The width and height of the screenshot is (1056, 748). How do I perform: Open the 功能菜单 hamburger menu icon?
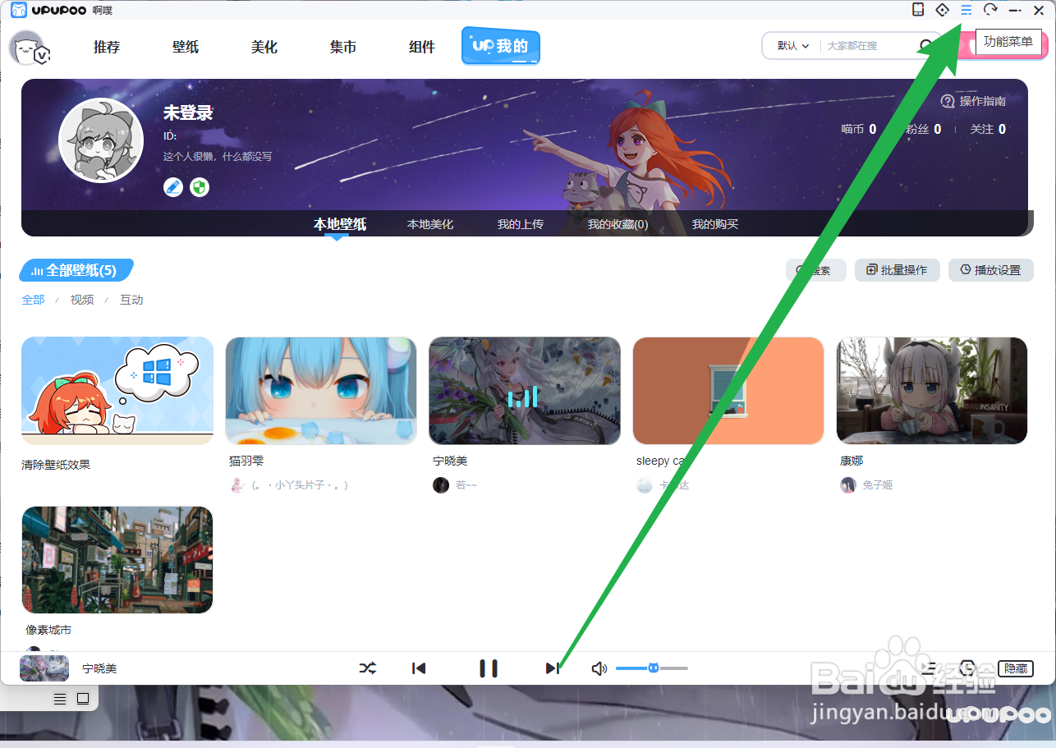pyautogui.click(x=966, y=10)
